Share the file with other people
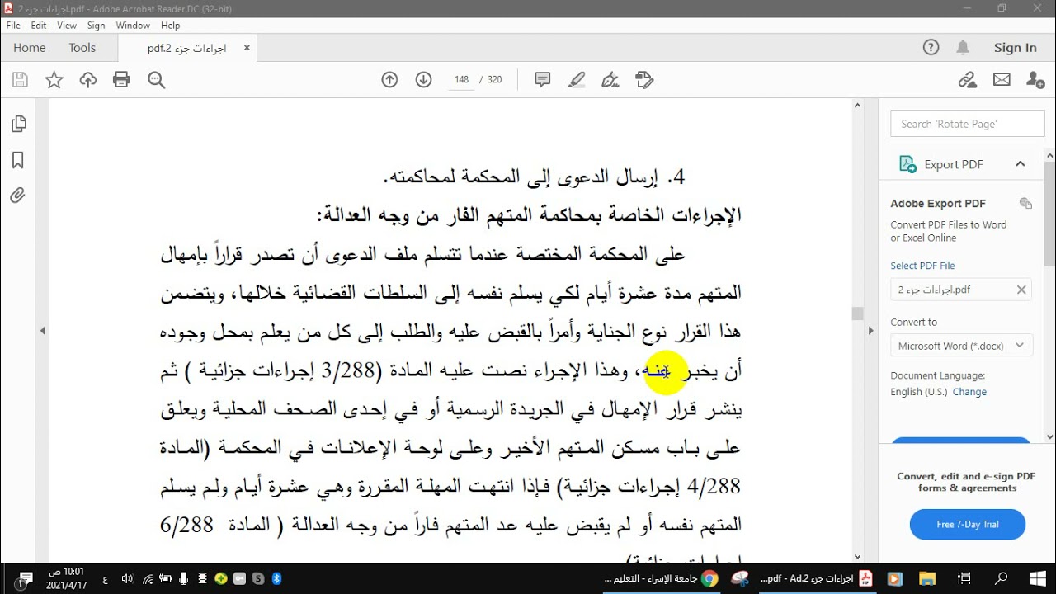 pos(1035,79)
